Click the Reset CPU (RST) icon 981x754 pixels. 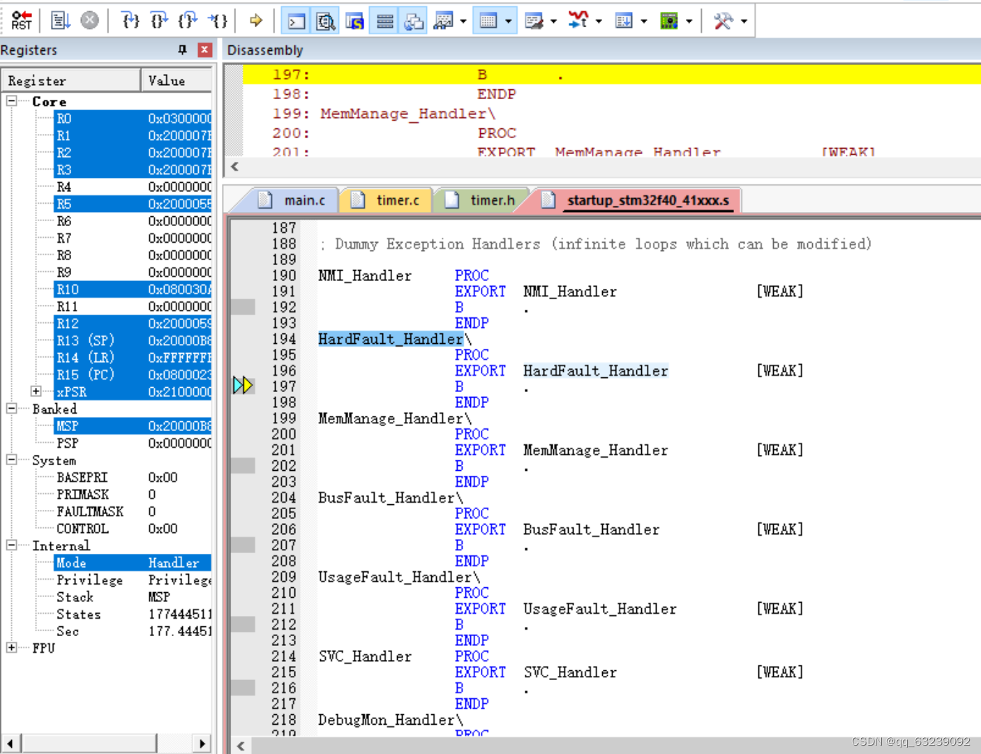pyautogui.click(x=21, y=20)
